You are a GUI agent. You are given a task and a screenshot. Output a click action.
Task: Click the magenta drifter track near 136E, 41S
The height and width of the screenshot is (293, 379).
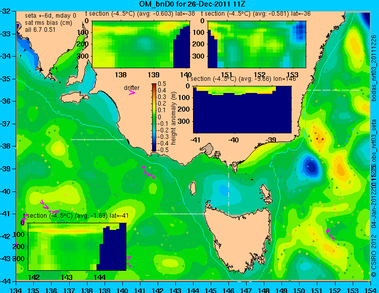coord(49,207)
